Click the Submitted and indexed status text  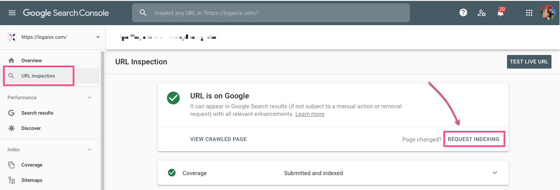(313, 173)
